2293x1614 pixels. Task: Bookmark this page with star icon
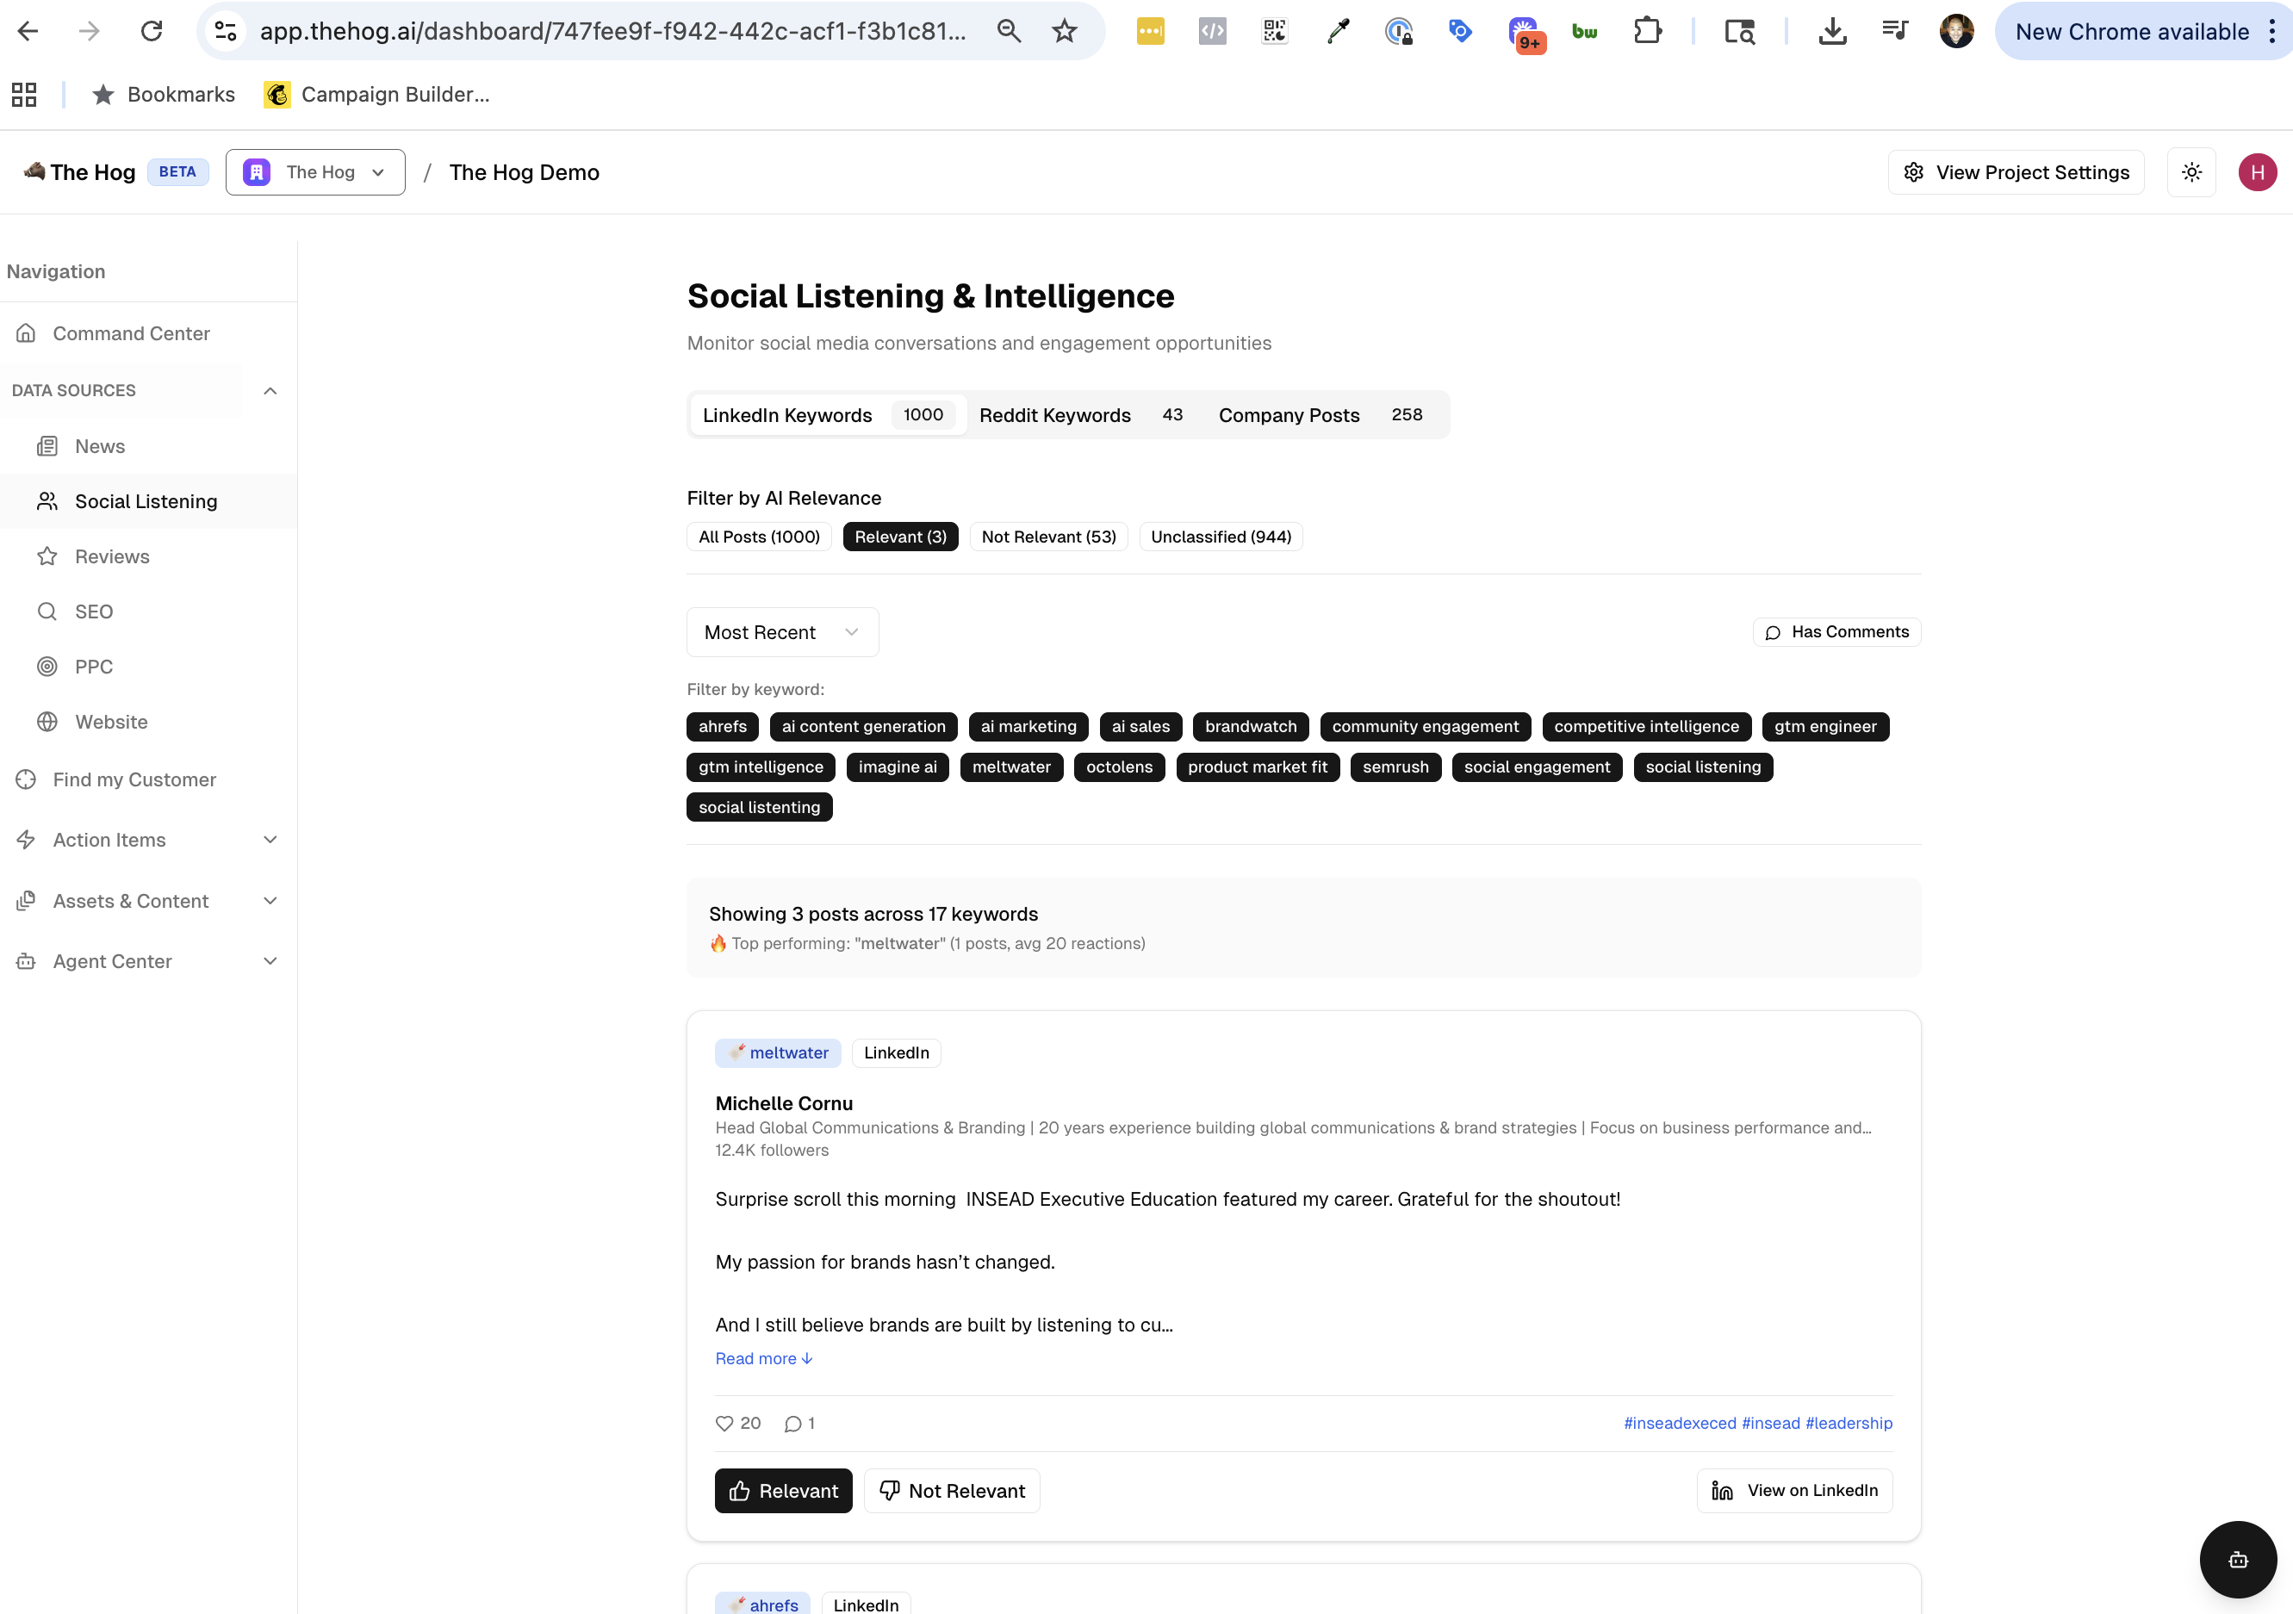pyautogui.click(x=1065, y=31)
